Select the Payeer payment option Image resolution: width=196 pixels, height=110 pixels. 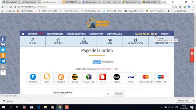click(x=33, y=78)
